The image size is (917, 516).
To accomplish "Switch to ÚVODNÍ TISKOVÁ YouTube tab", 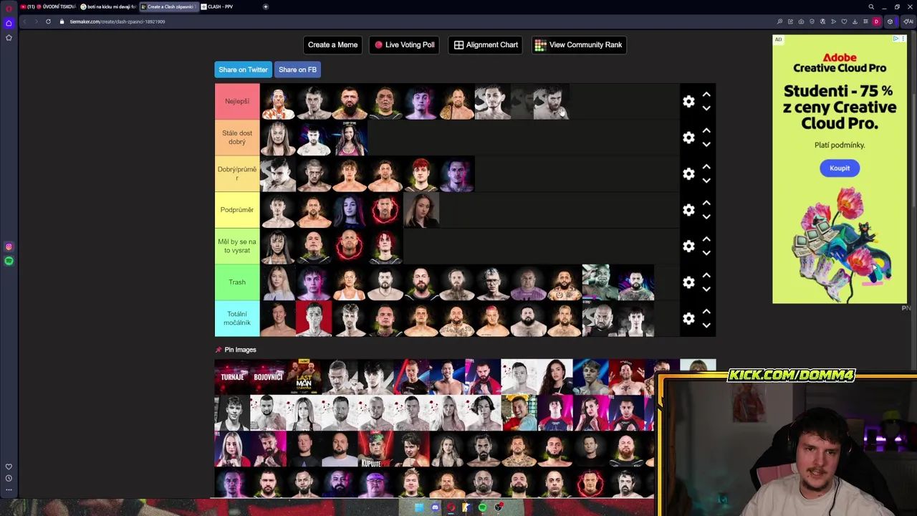I will [48, 6].
